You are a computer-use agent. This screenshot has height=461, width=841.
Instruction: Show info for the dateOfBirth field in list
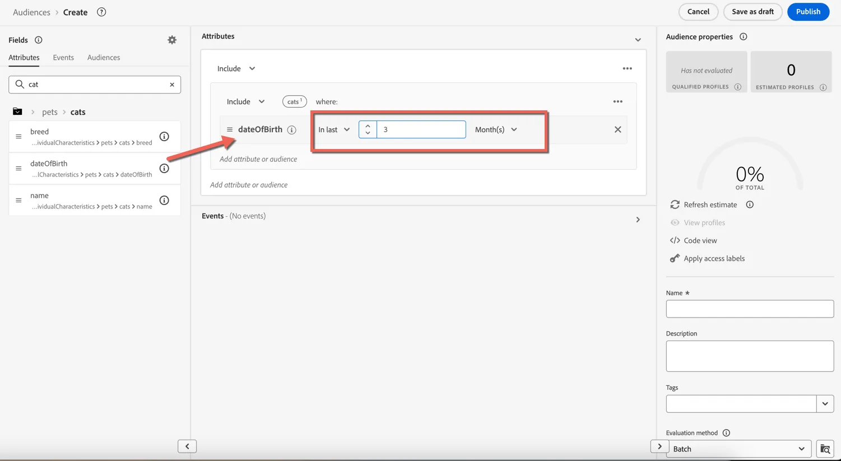click(x=164, y=169)
